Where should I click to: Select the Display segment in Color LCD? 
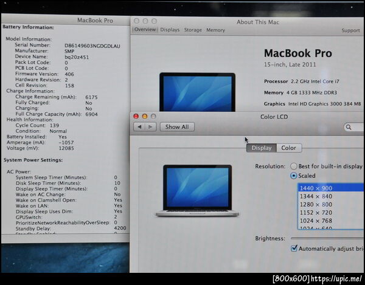tap(262, 148)
